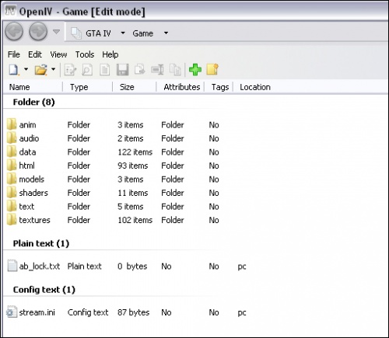This screenshot has width=389, height=338.
Task: Click the models folder name
Action: coord(32,179)
